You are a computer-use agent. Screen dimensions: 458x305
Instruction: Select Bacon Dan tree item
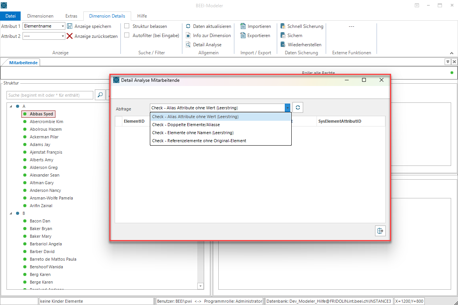[x=40, y=221]
